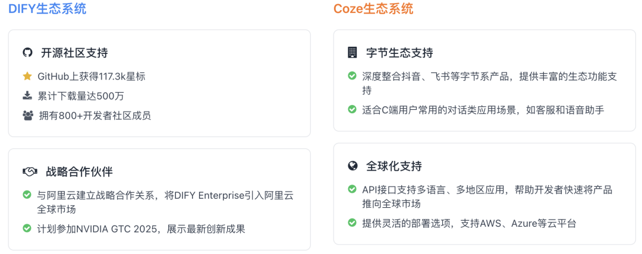
Task: Click the GitHub icon beside 开源社区支持
Action: (x=27, y=53)
